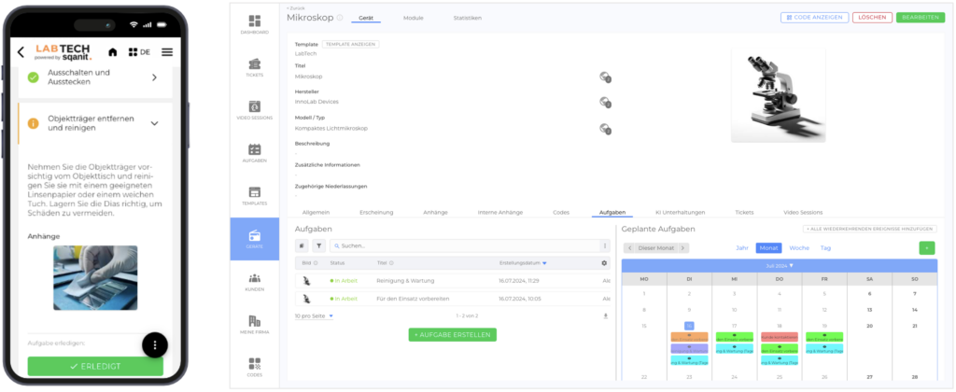Switch to the Statistiken tab
Screen dimensions: 956x392
[x=467, y=18]
